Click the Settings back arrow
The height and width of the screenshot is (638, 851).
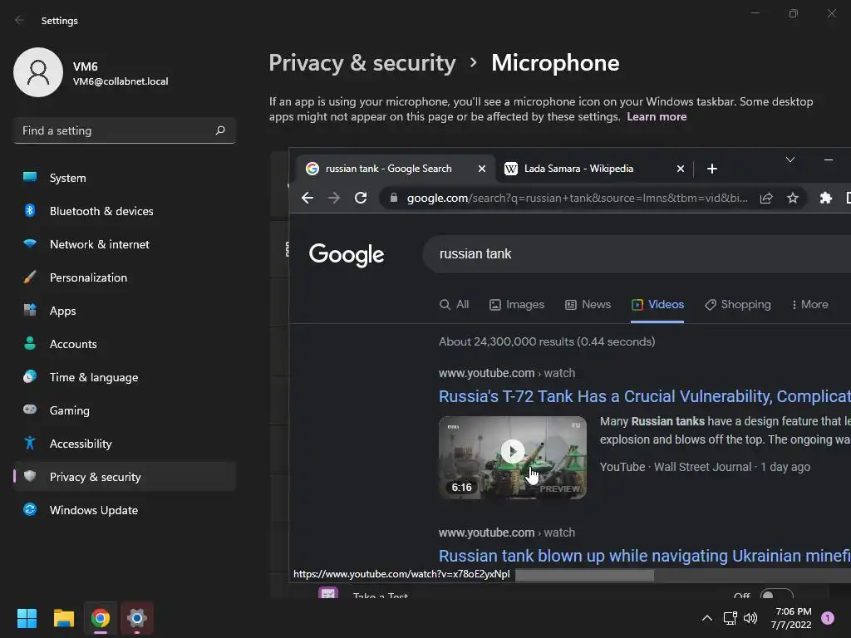click(20, 20)
